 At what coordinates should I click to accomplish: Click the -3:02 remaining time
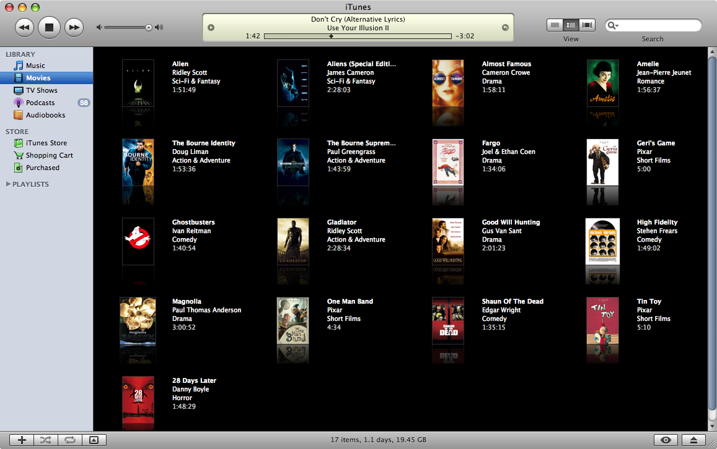[465, 36]
